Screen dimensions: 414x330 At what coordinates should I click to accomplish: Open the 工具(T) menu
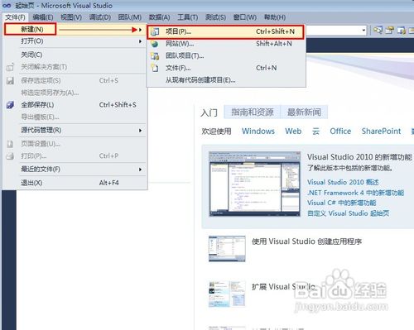(x=188, y=17)
